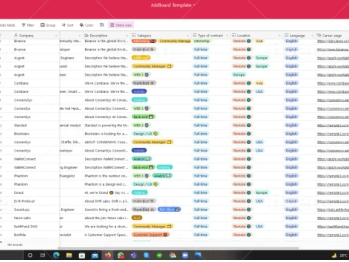The image size is (349, 262).
Task: Click the Description column type icon
Action: (x=86, y=35)
